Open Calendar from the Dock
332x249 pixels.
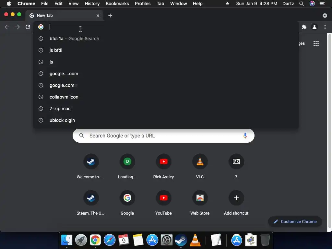tap(124, 240)
